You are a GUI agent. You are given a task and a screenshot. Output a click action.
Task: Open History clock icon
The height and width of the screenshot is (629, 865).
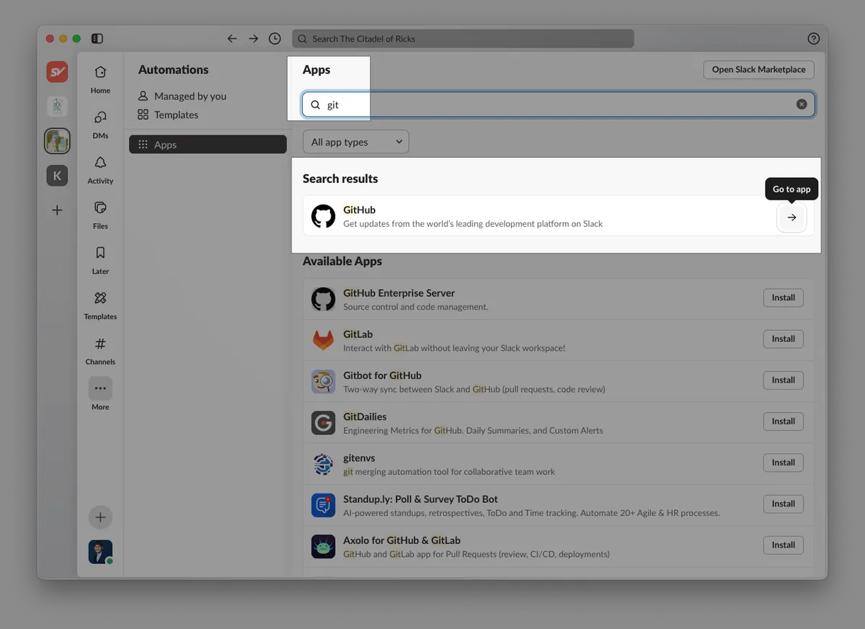click(275, 39)
